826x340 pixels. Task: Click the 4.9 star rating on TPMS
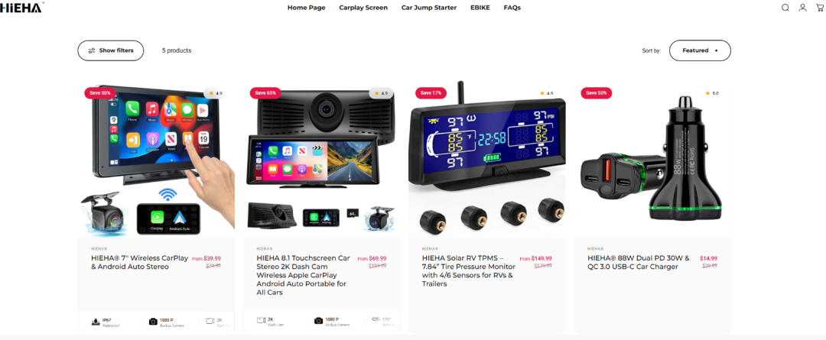tap(546, 93)
